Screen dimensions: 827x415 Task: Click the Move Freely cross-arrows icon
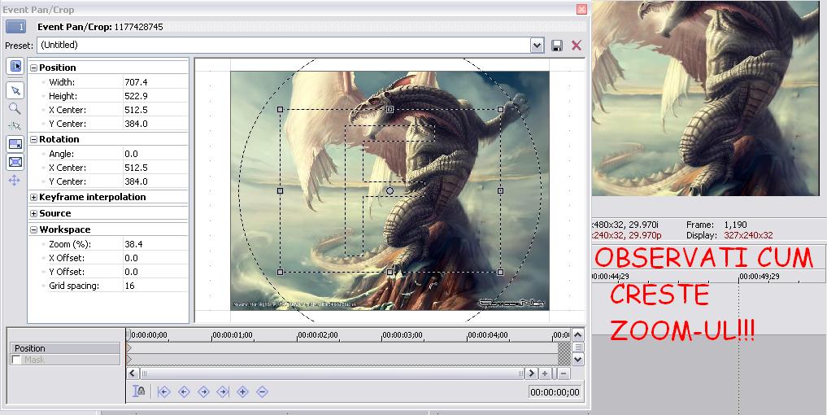pyautogui.click(x=15, y=181)
